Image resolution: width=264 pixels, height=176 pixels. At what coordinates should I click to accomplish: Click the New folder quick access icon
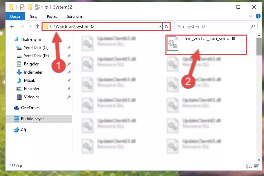click(30, 7)
